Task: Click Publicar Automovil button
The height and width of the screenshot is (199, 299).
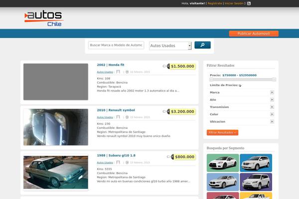Action: coord(254,33)
